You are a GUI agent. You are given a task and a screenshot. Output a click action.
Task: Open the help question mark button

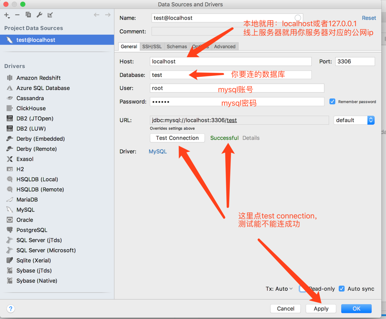coord(11,308)
